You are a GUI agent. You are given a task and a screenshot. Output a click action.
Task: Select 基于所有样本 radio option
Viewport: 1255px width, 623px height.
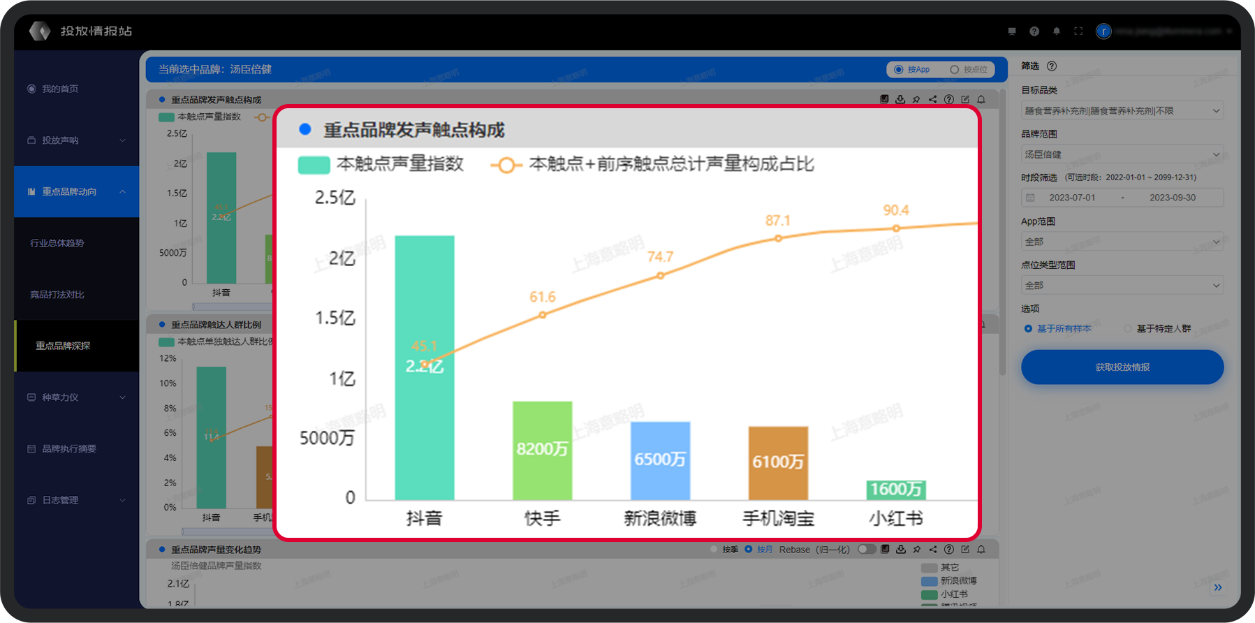click(1057, 329)
